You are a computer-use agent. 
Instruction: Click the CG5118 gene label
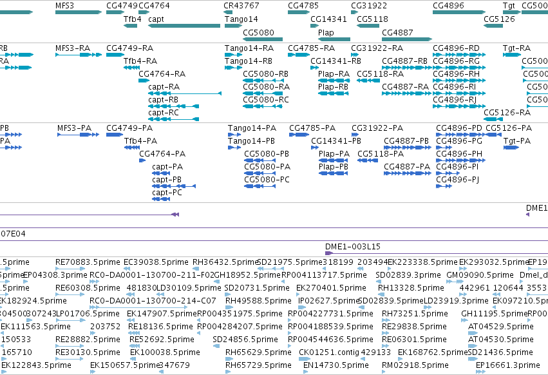(373, 19)
